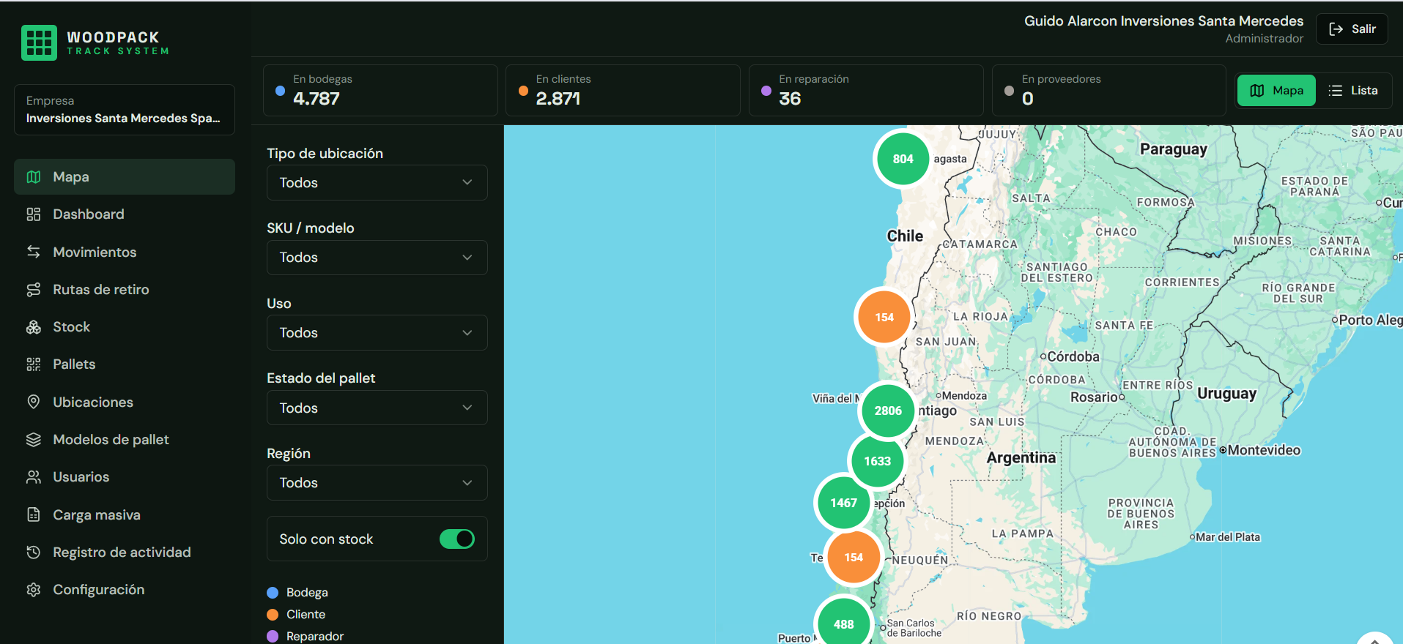
Task: Open the Usuarios section
Action: coord(125,477)
